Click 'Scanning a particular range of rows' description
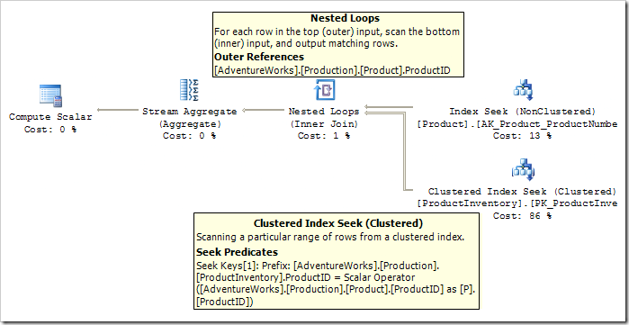629x325 pixels. [330, 237]
